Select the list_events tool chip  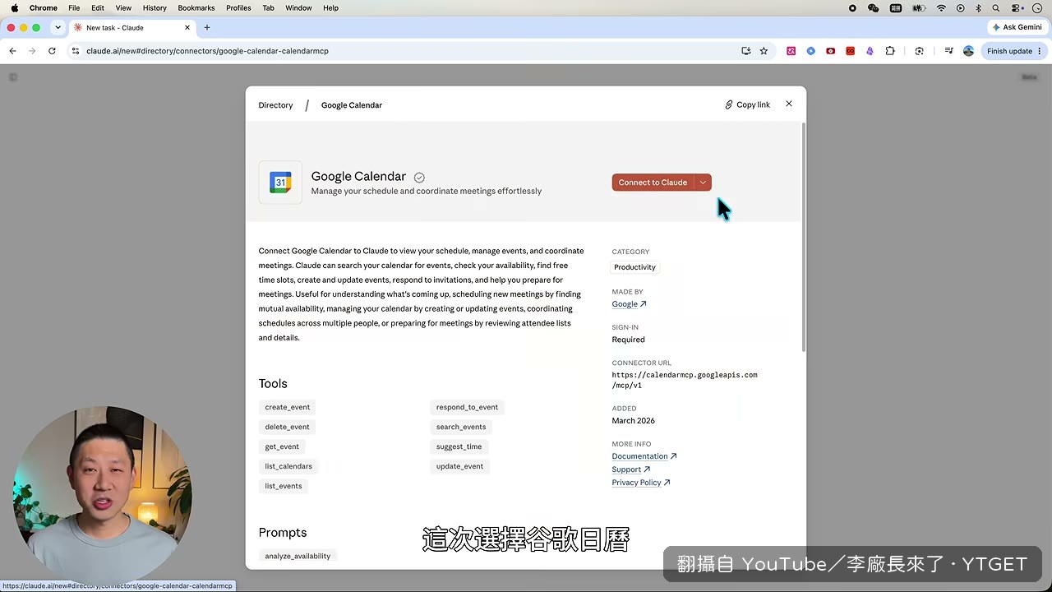coord(284,486)
